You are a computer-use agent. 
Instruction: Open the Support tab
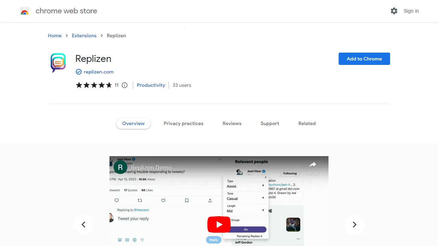click(270, 123)
